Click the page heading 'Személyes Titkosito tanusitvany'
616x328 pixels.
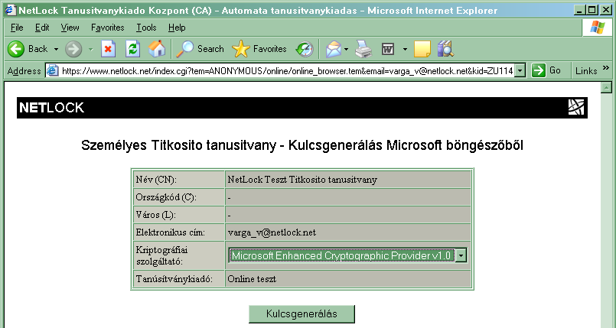pos(179,145)
